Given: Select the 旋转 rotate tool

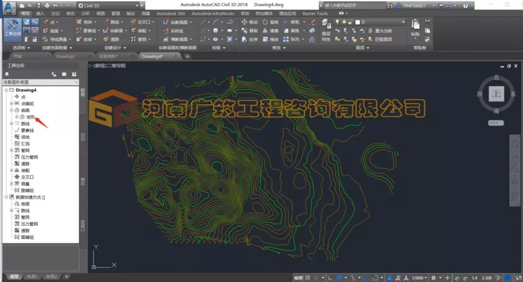Looking at the screenshot, I should pyautogui.click(x=271, y=22).
